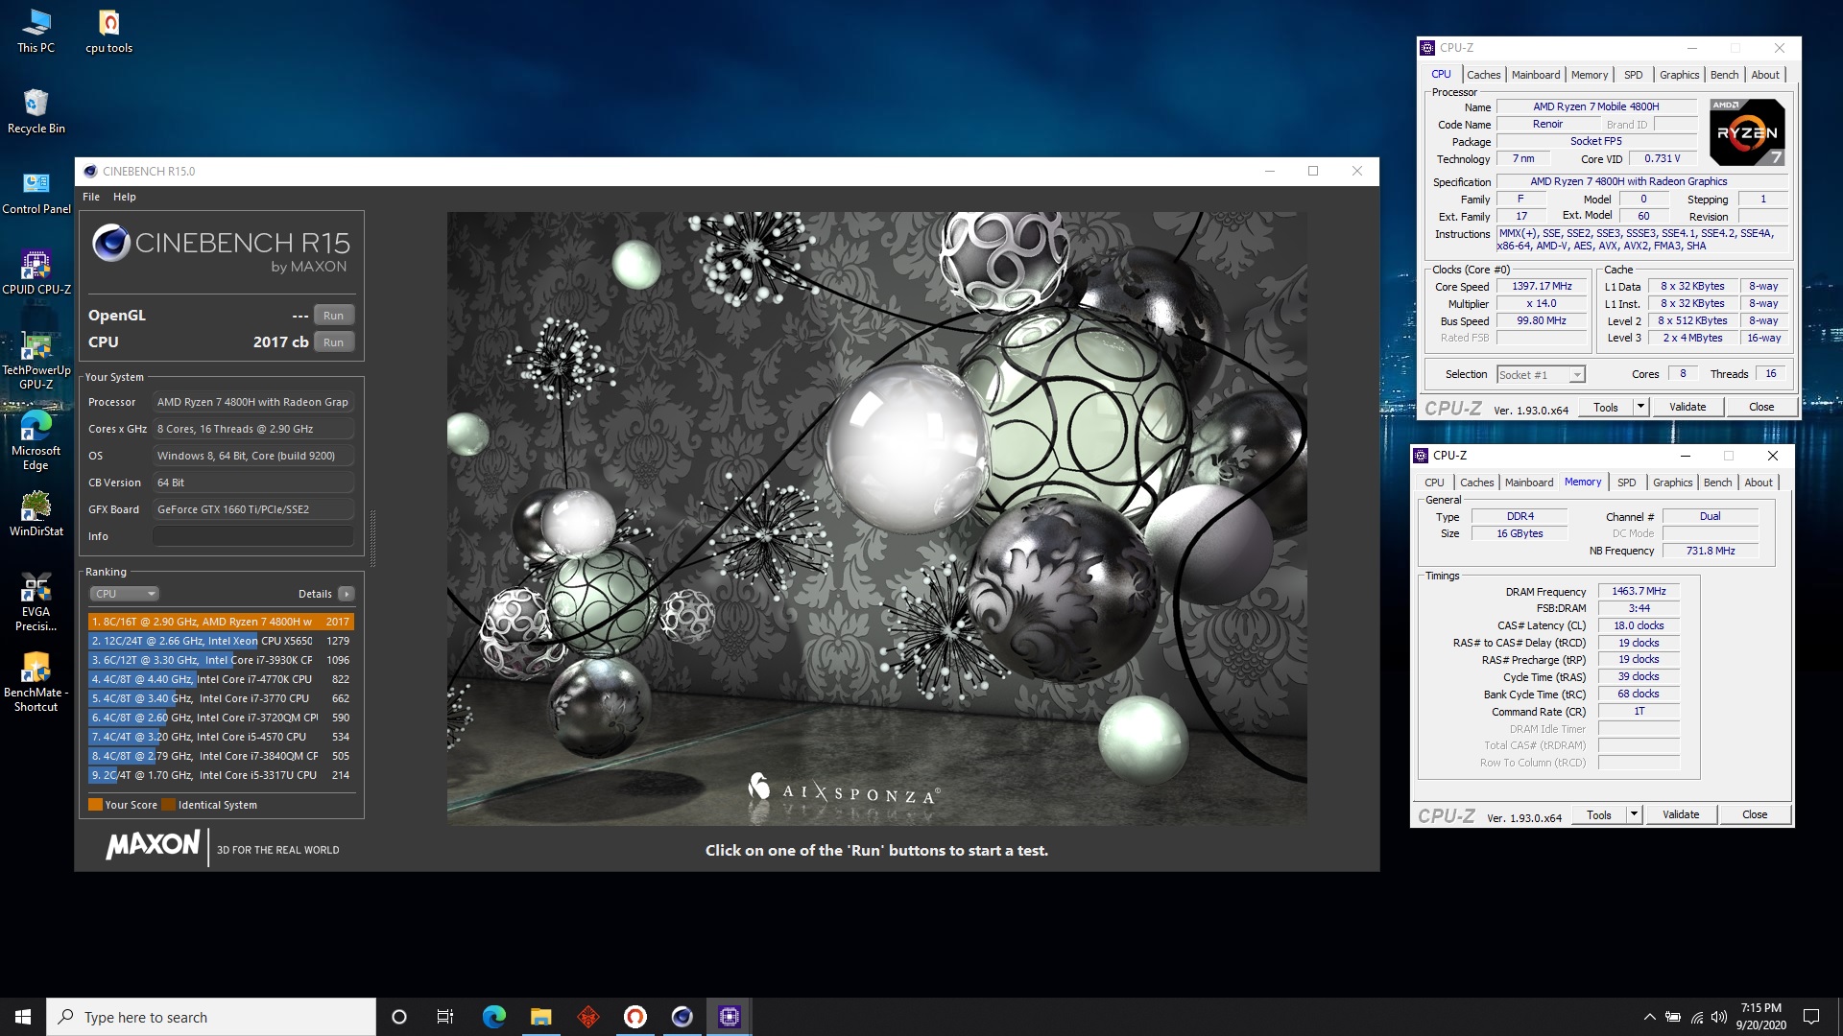Switch to CPU-Z taskbar icon
Image resolution: width=1843 pixels, height=1036 pixels.
coord(730,1017)
